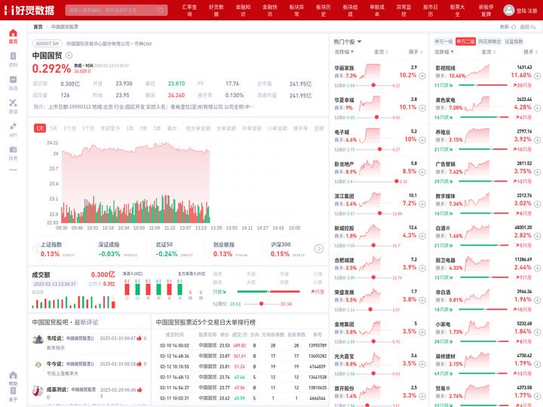Select the 5天 chart range
Image resolution: width=543 pixels, height=407 pixels.
[54, 128]
